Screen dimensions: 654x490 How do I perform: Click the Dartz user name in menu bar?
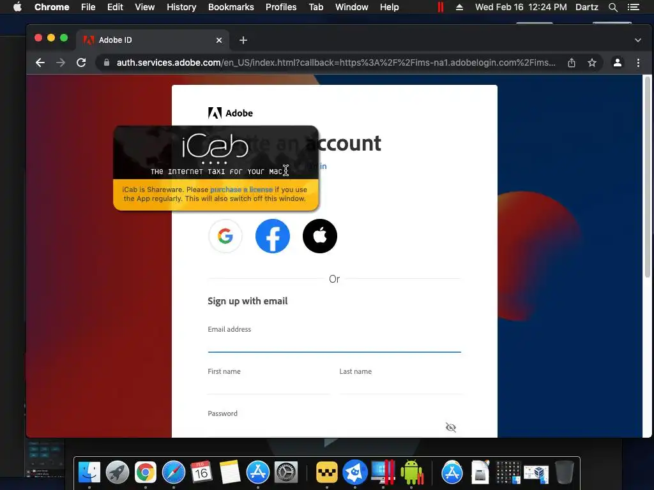tap(587, 7)
